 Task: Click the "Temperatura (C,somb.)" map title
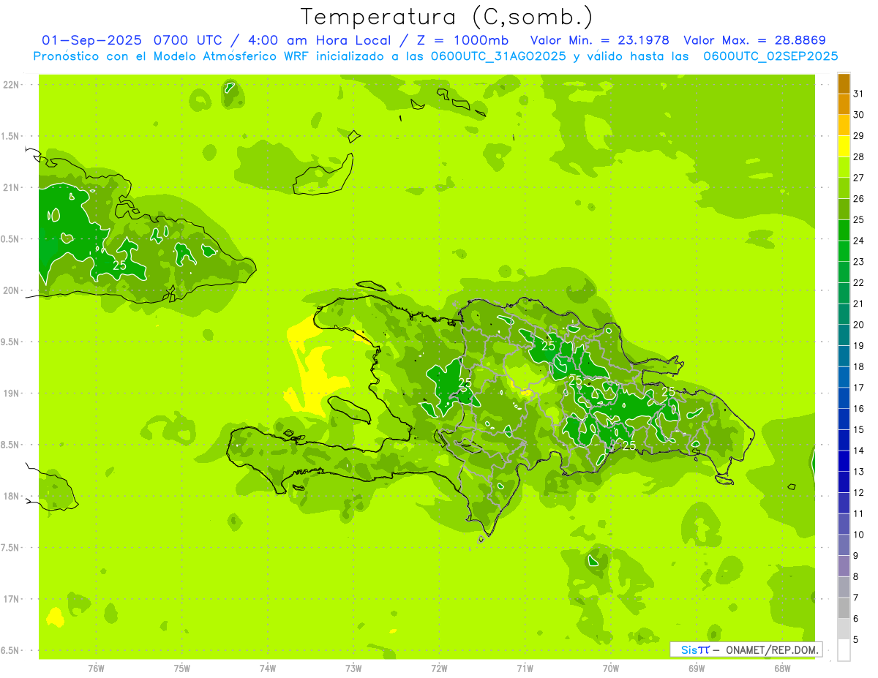[x=447, y=17]
